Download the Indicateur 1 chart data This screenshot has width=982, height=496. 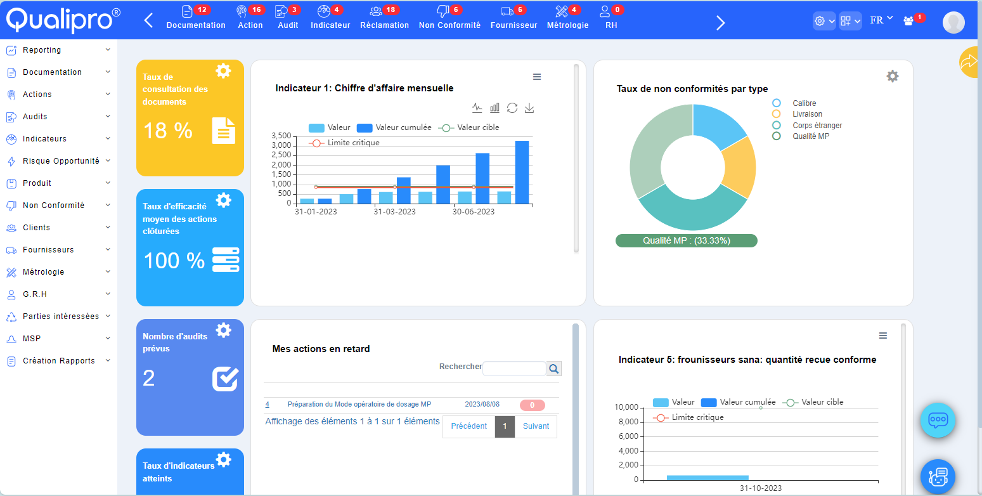[529, 107]
